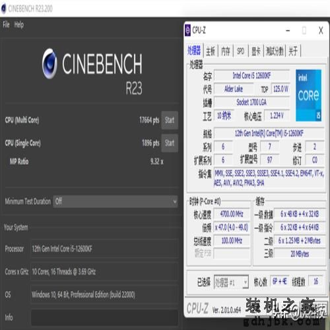The image size is (330, 330).
Task: Open the Help menu in Cinebench
Action: point(19,24)
